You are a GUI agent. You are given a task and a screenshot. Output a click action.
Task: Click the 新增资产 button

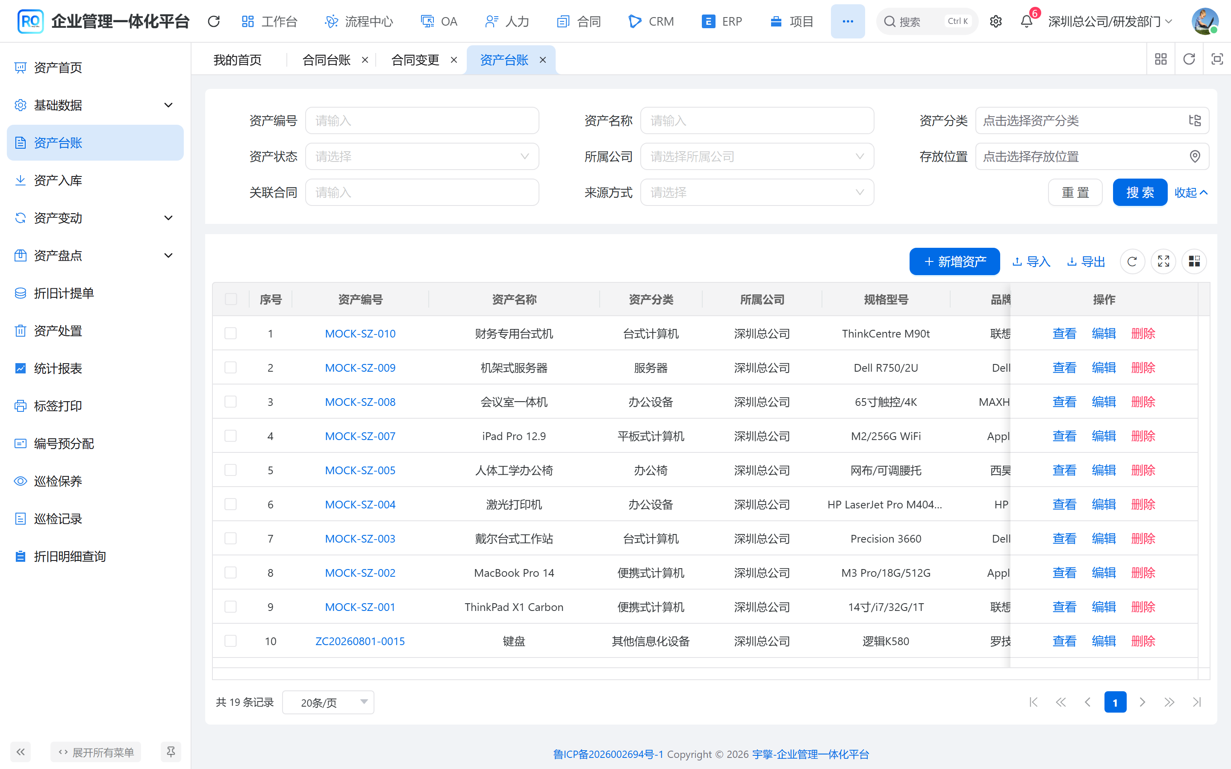pyautogui.click(x=954, y=261)
